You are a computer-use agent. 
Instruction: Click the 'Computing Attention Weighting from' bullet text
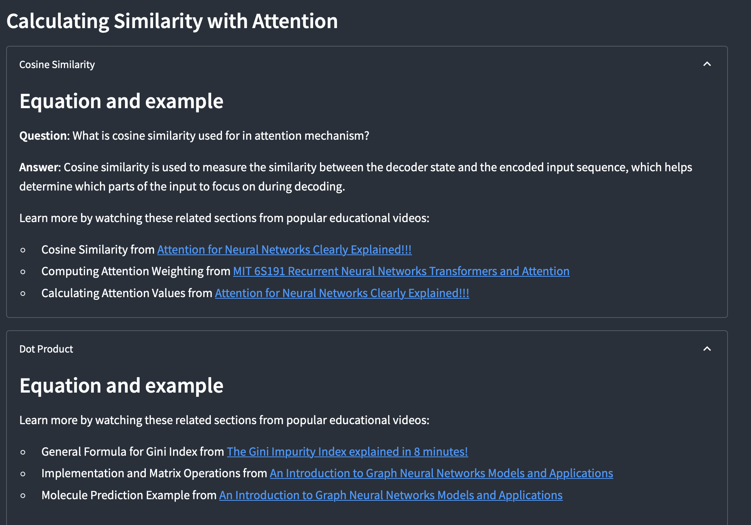(x=135, y=271)
